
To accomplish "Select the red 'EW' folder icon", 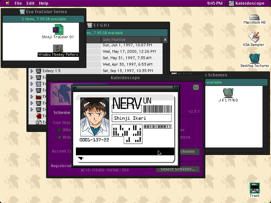I will (38, 97).
